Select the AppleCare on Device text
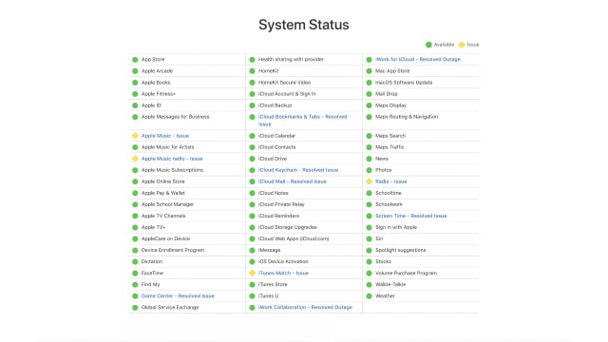Viewport: 608px width, 342px height. click(165, 238)
